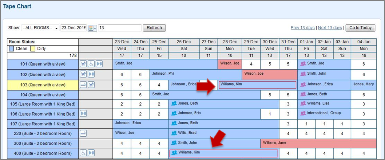The width and height of the screenshot is (385, 160).
Task: Click group icon on Willis, Brad booking
Action: pyautogui.click(x=174, y=133)
